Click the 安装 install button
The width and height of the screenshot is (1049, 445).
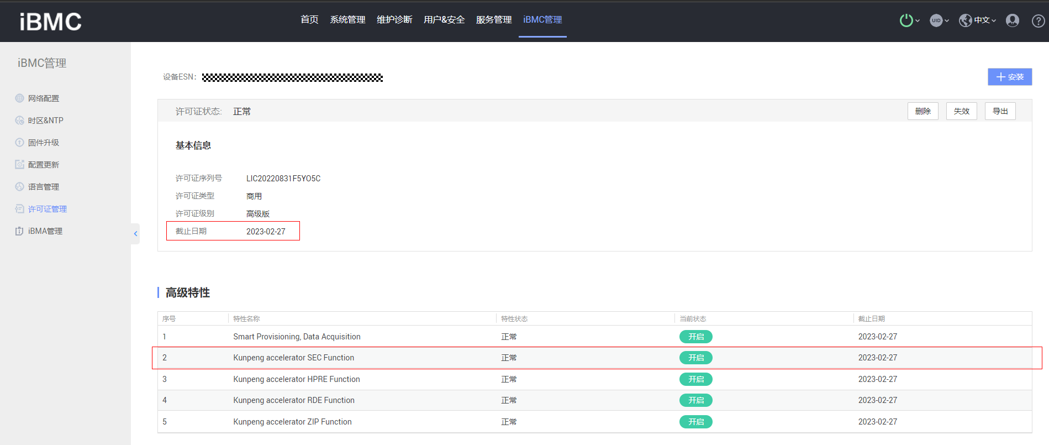pyautogui.click(x=1010, y=77)
